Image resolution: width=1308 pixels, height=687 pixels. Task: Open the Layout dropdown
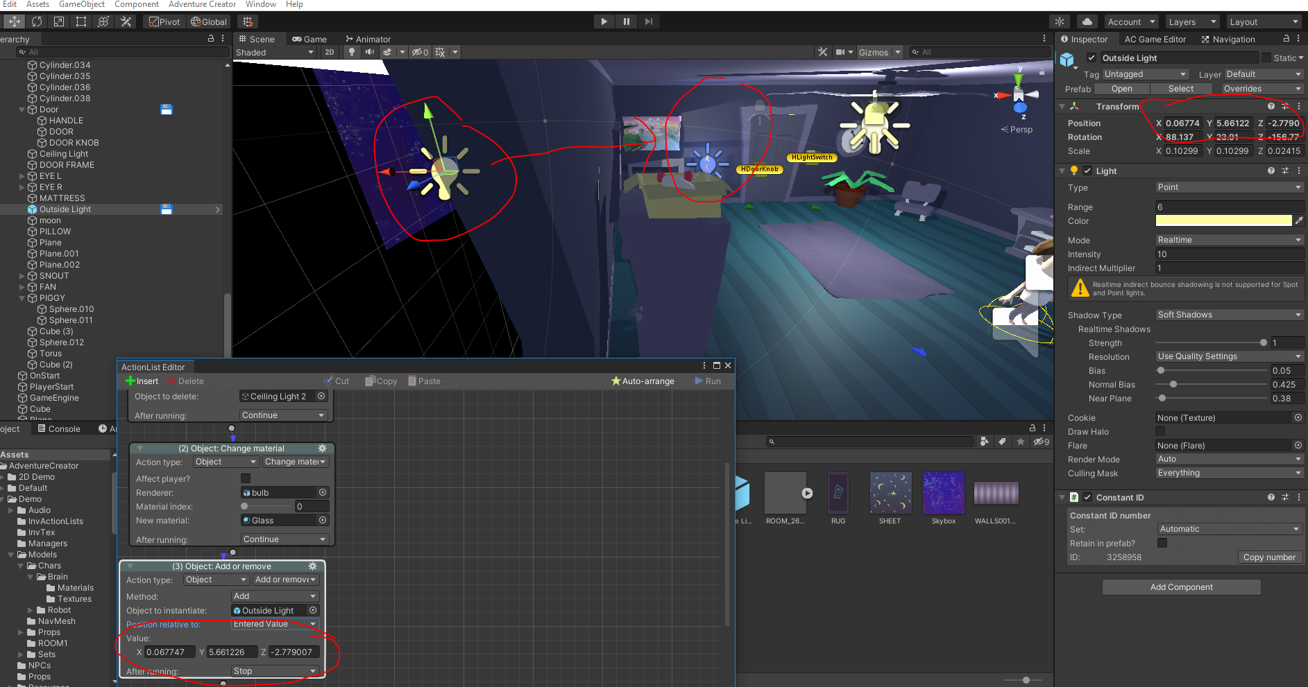[1263, 21]
